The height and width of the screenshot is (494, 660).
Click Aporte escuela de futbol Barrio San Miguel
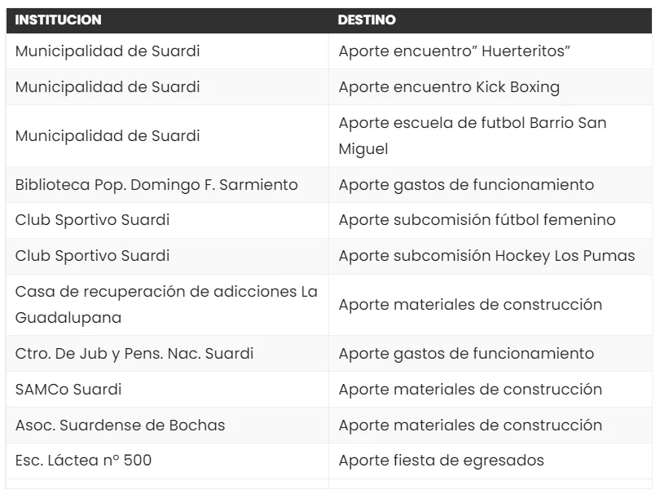click(x=473, y=136)
